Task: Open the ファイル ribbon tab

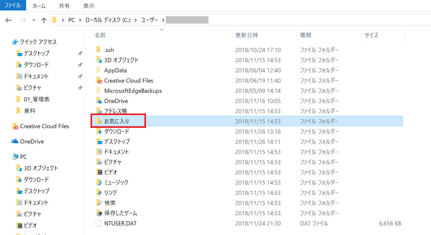Action: [x=12, y=5]
